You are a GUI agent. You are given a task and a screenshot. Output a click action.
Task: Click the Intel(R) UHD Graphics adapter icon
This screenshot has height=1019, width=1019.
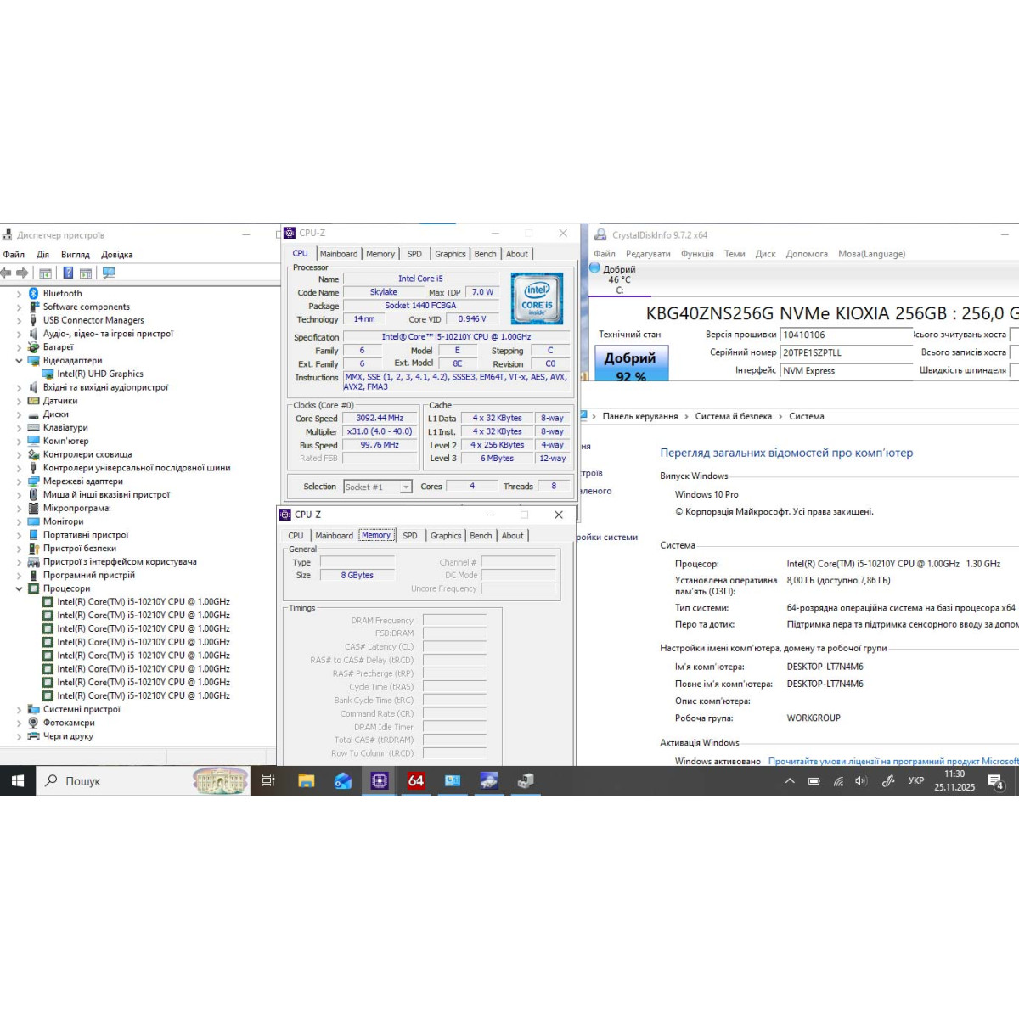point(48,374)
